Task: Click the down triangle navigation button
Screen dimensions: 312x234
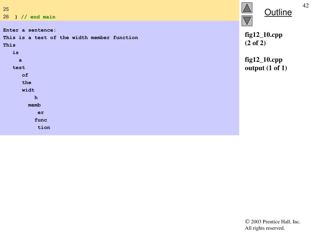Action: point(247,21)
